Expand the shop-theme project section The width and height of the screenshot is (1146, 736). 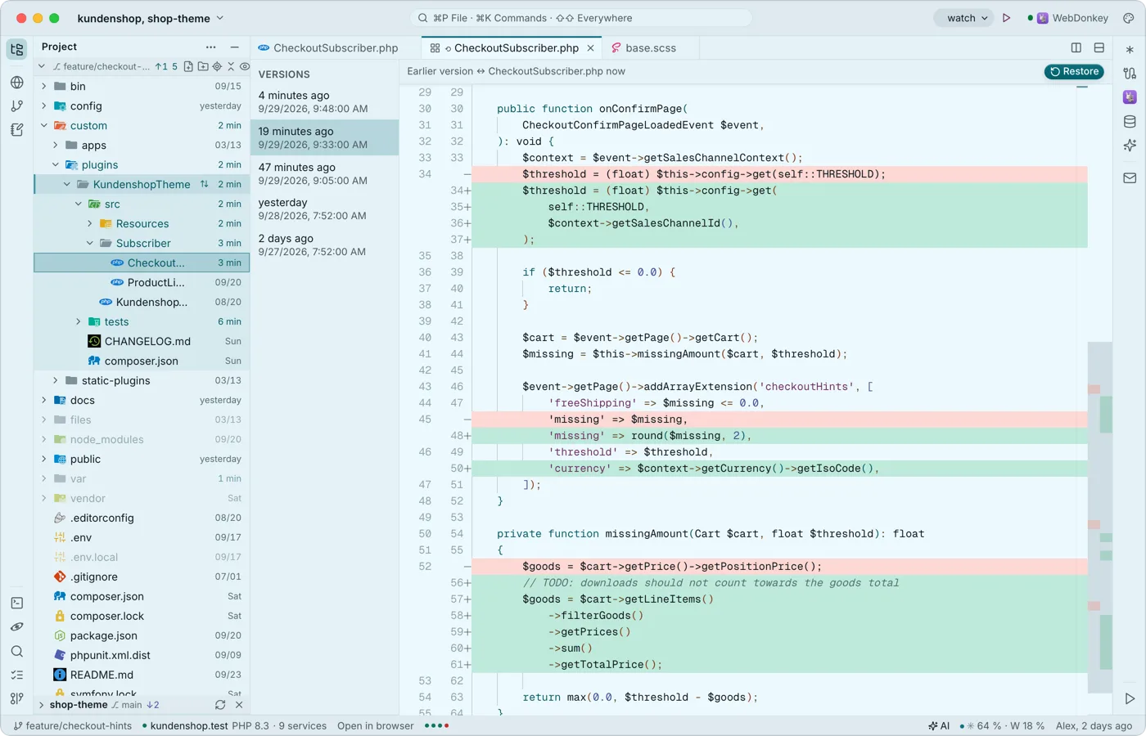pos(41,705)
